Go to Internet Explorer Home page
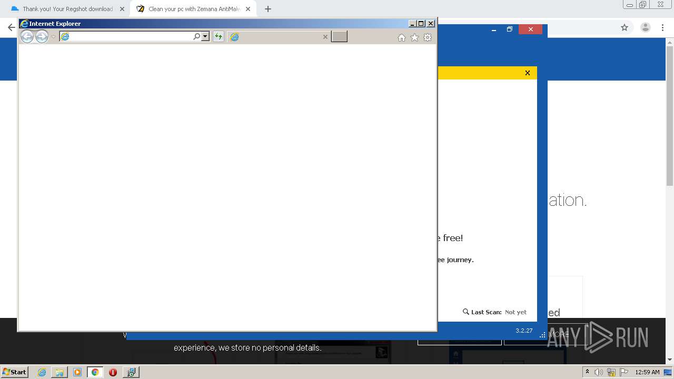674x379 pixels. pos(402,37)
